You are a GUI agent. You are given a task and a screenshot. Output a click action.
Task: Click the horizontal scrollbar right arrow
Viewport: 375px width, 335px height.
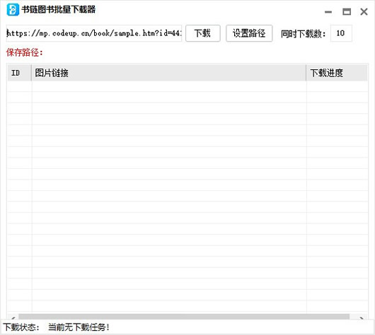[x=362, y=317]
